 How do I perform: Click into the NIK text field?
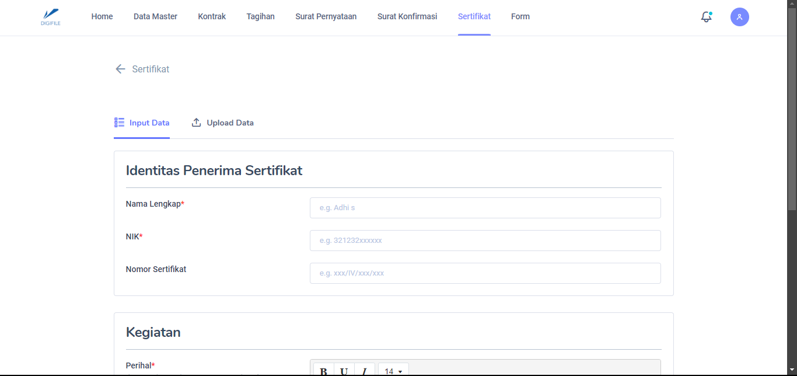pos(485,241)
